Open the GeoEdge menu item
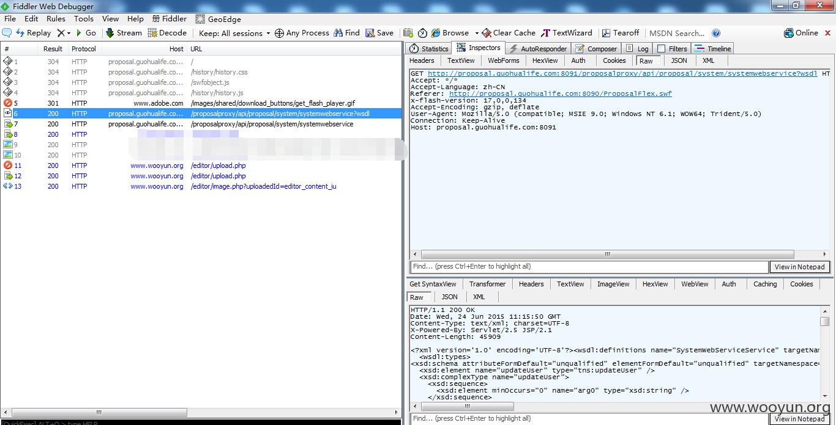Viewport: 836px width, 425px height. [218, 19]
